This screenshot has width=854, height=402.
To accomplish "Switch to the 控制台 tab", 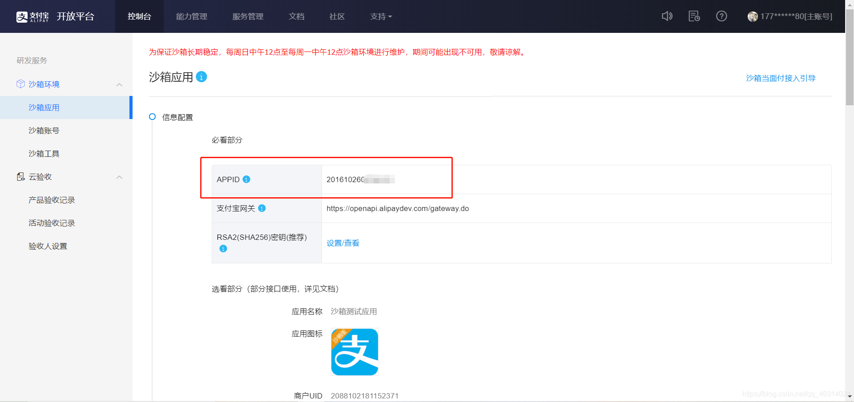I will tap(139, 16).
